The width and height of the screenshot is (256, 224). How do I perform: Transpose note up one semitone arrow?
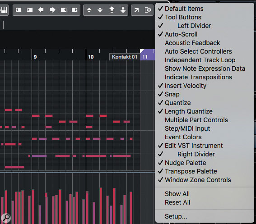tap(89, 10)
